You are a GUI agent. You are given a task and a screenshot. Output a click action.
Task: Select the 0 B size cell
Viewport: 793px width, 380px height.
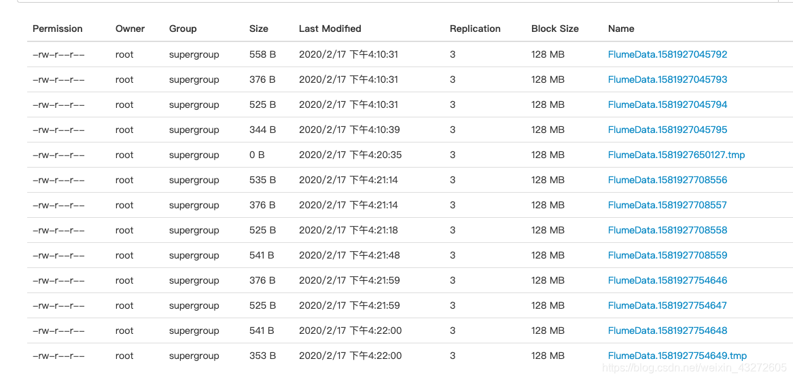(x=257, y=155)
